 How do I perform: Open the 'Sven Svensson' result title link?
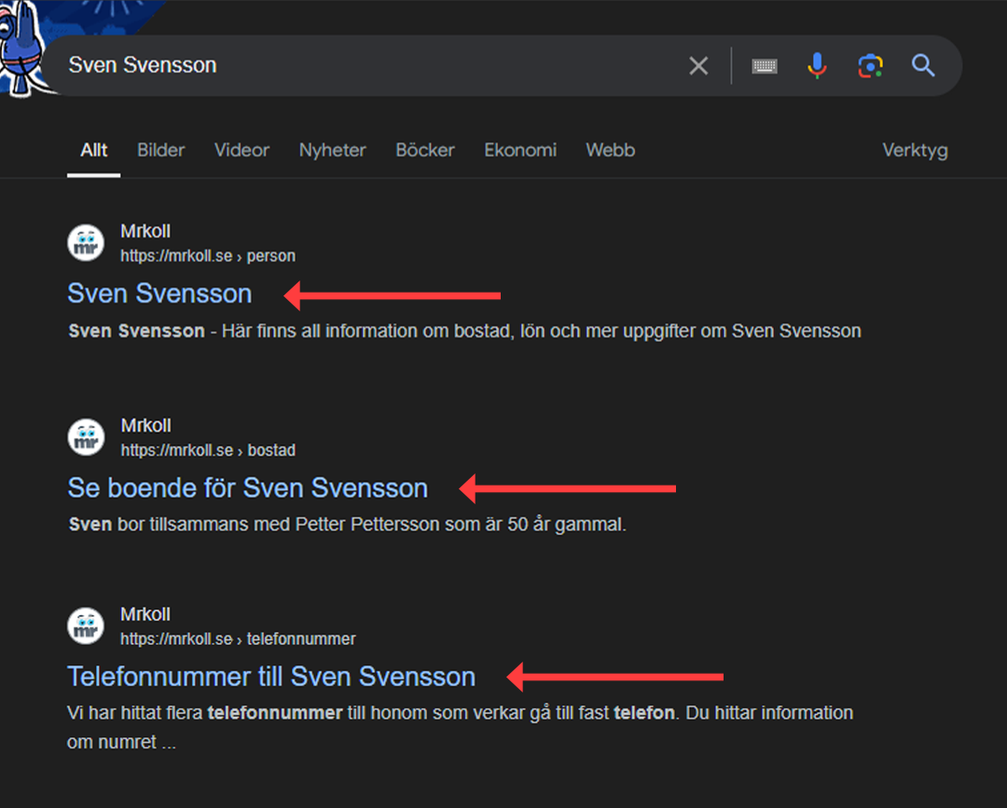point(159,294)
